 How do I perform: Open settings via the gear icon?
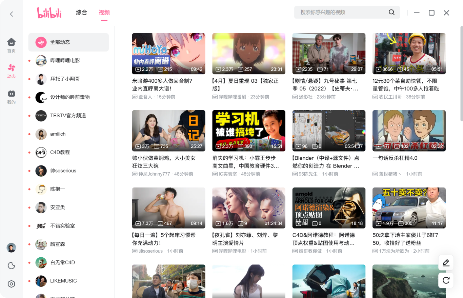(x=11, y=284)
